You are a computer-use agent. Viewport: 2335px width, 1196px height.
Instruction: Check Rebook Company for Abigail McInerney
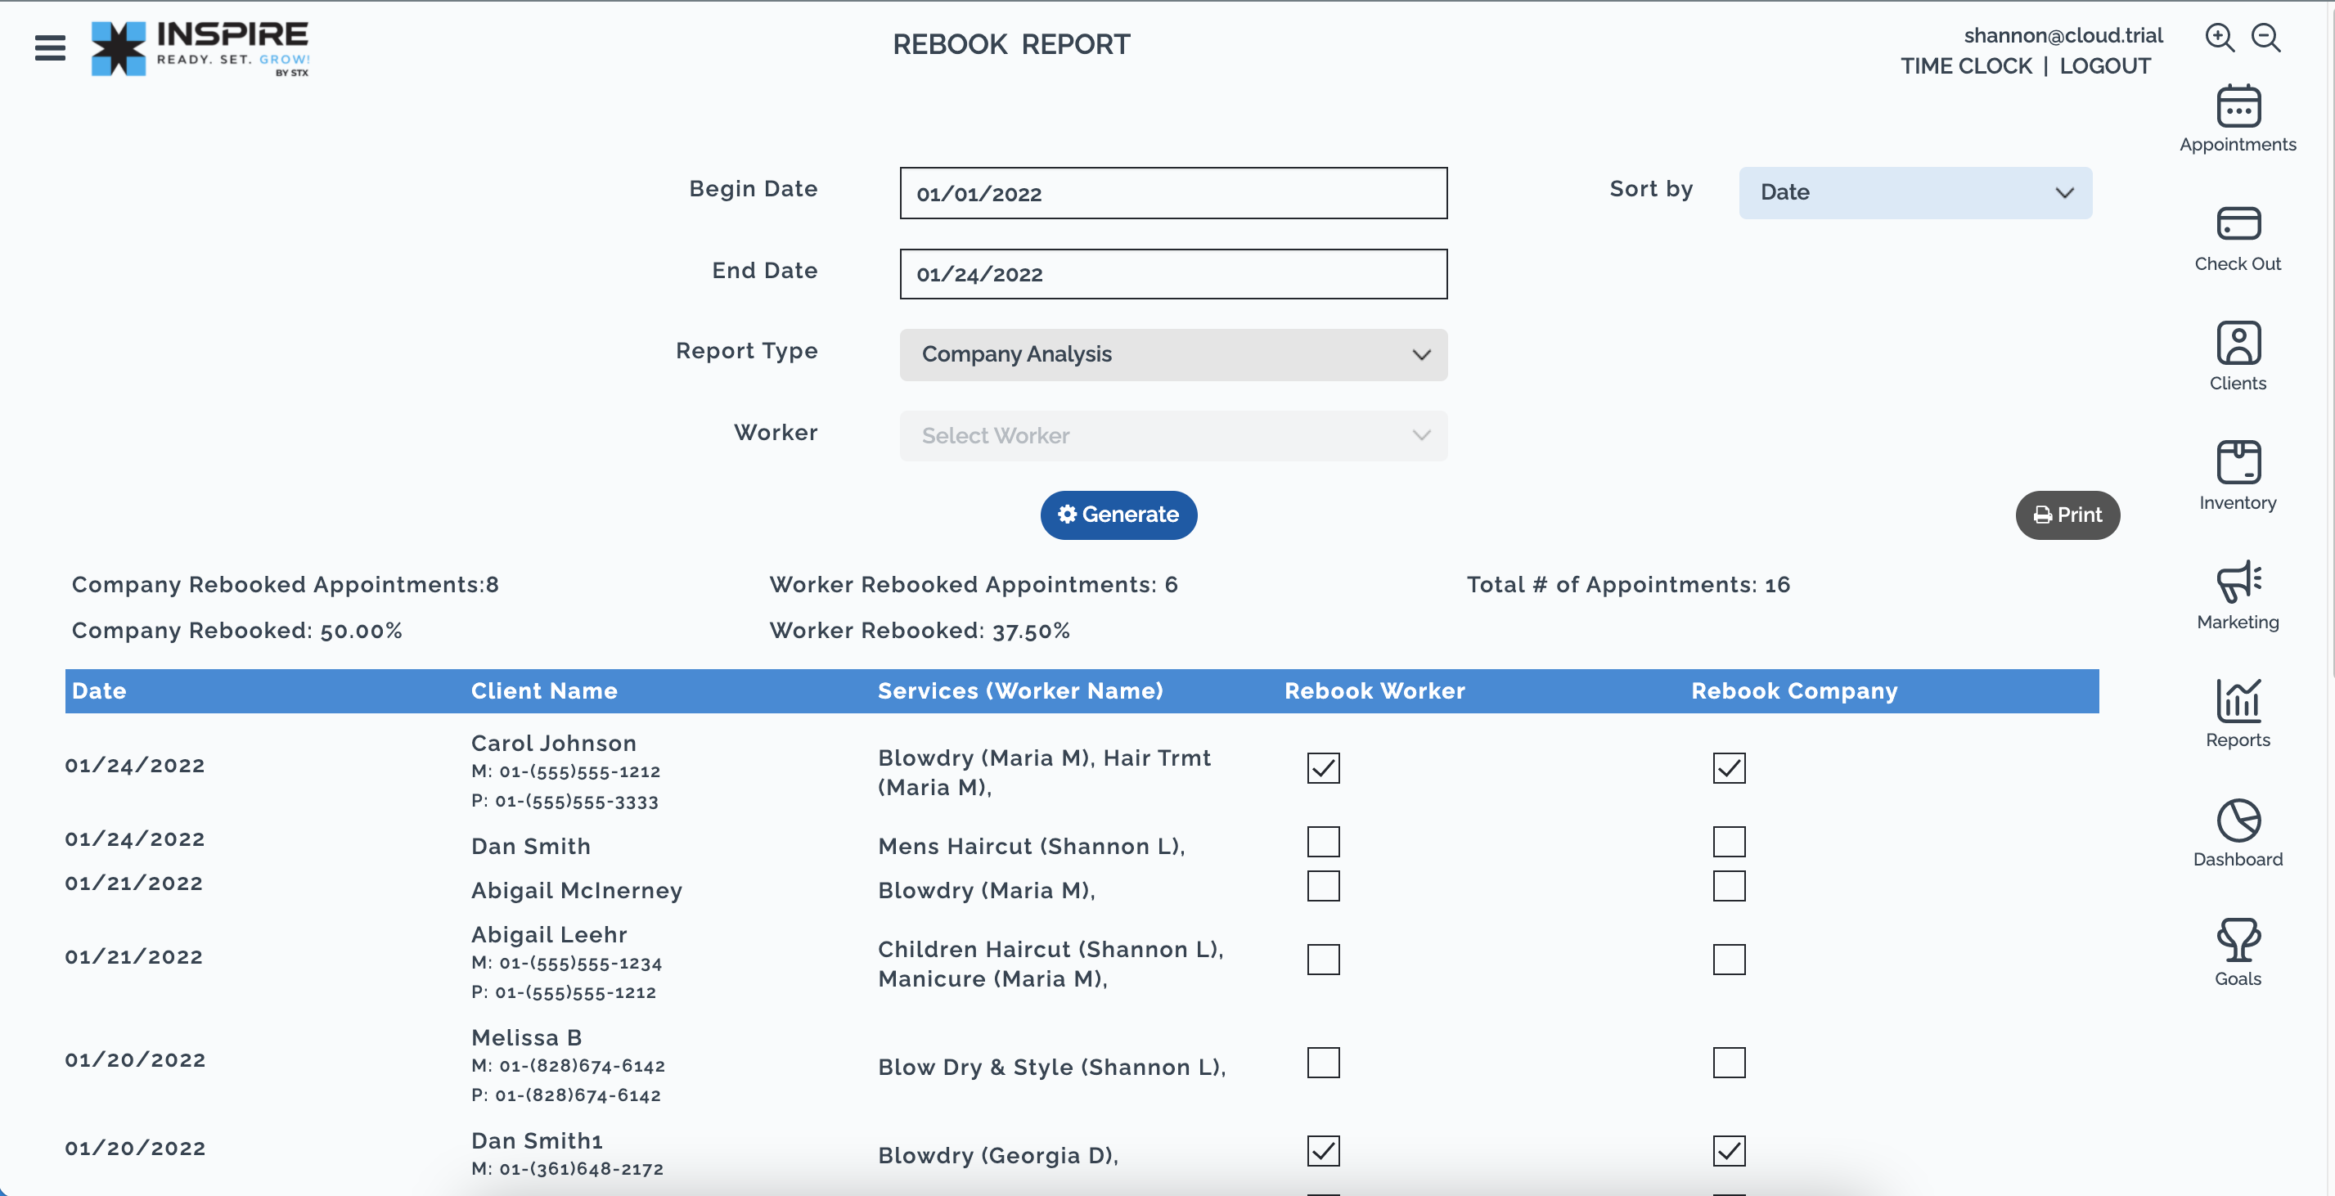pos(1729,885)
